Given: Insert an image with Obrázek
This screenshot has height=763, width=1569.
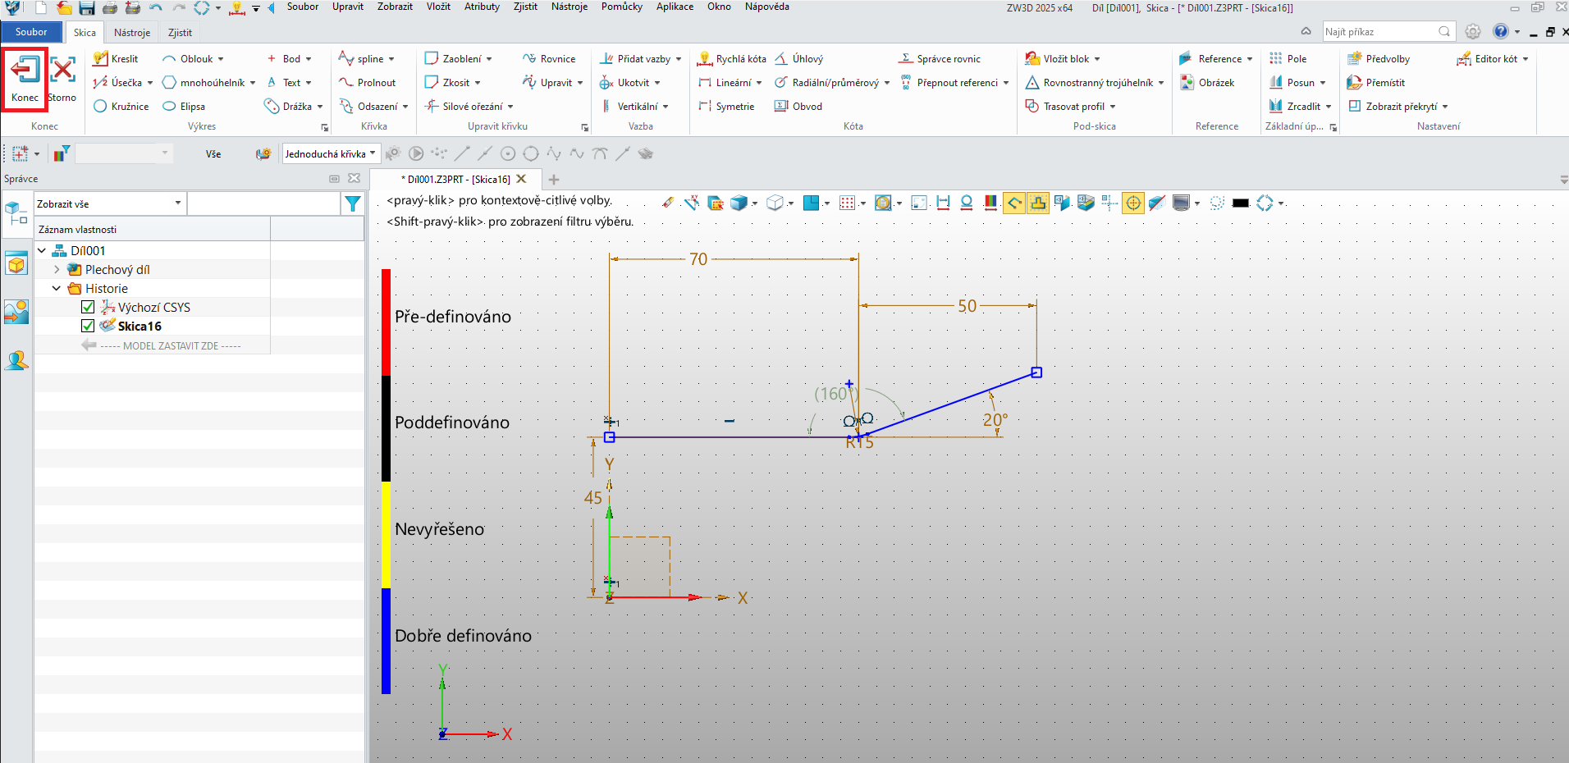Looking at the screenshot, I should (1207, 83).
